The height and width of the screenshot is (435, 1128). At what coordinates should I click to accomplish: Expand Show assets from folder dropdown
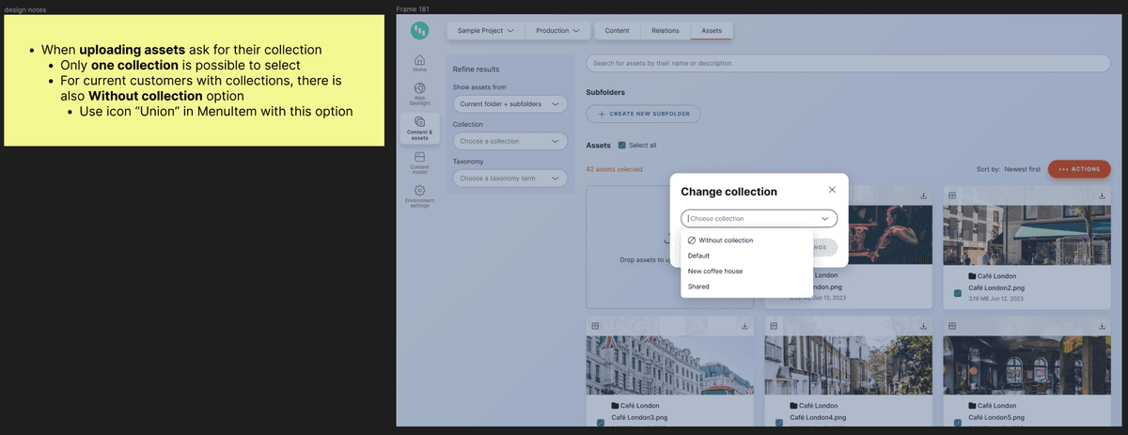(x=509, y=103)
